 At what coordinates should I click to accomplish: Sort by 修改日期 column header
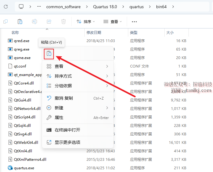click(94, 32)
